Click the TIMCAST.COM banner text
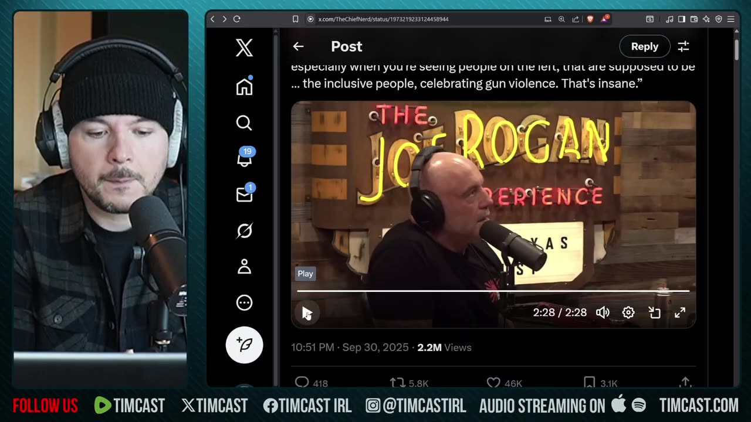Screen dimensions: 751x422 tap(698, 405)
